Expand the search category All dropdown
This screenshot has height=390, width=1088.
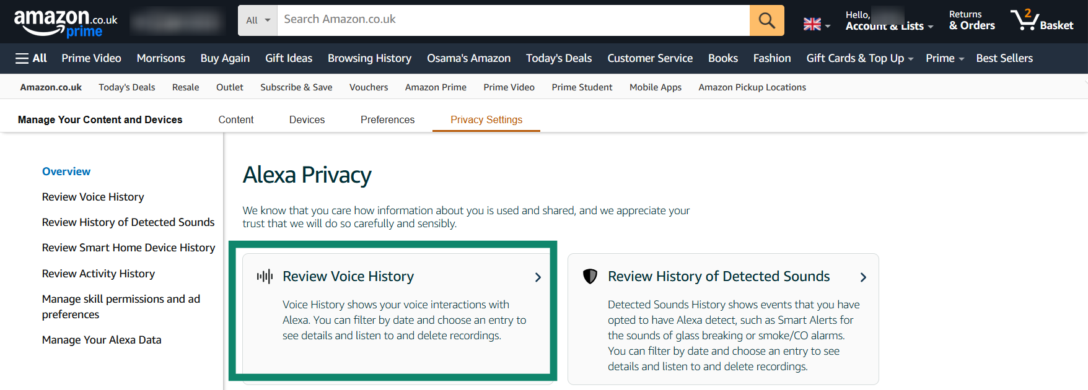coord(258,20)
